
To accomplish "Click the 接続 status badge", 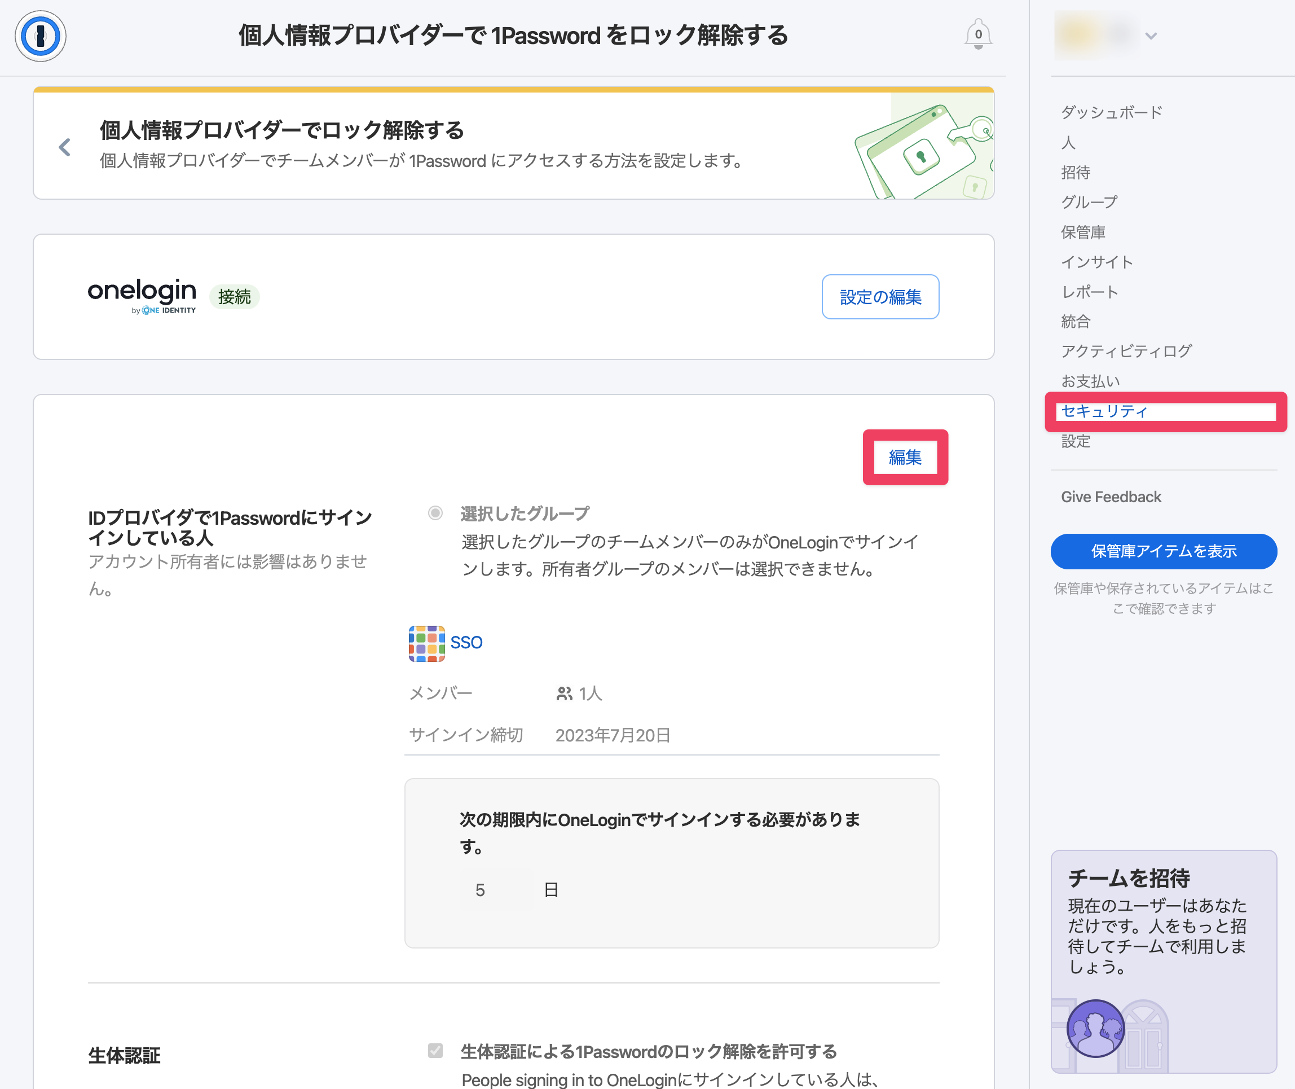I will point(235,297).
